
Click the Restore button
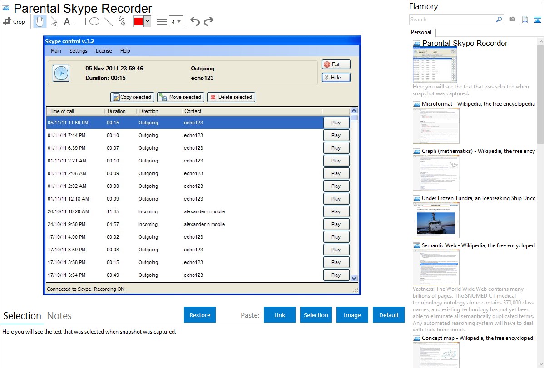point(200,315)
